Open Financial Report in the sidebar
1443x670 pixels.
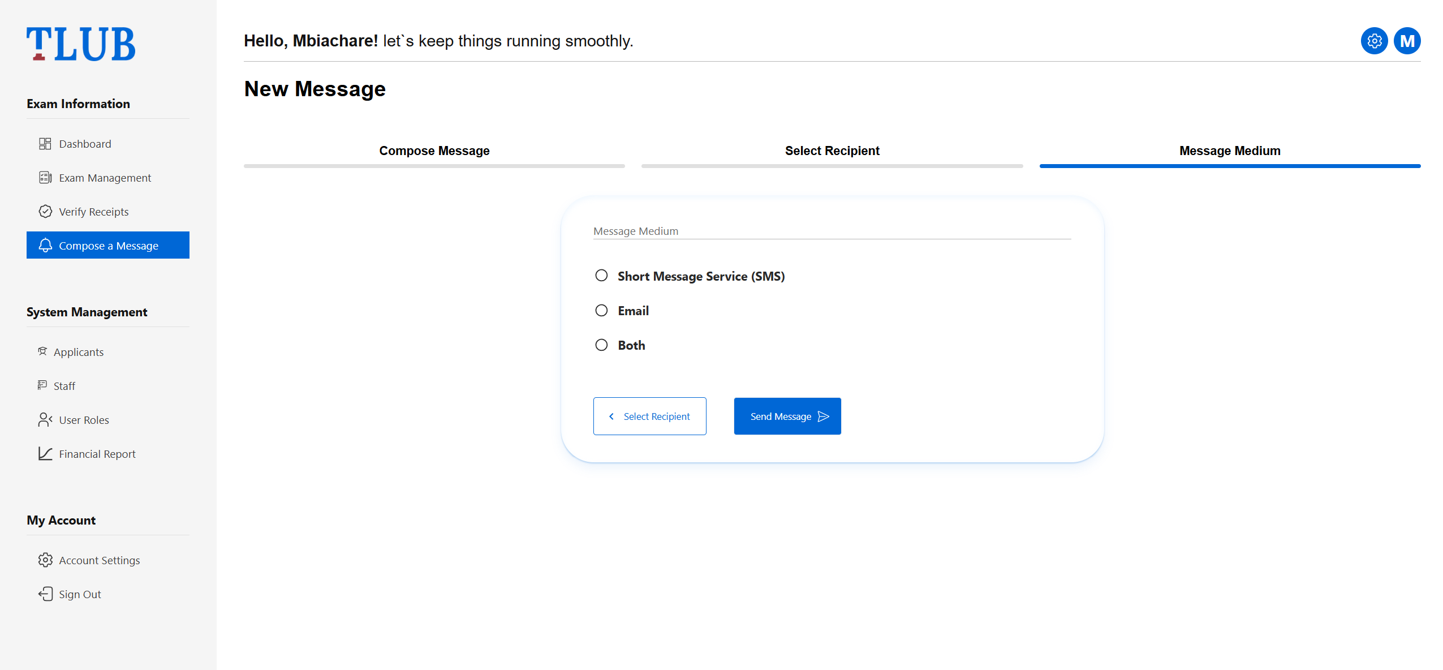[x=108, y=454]
